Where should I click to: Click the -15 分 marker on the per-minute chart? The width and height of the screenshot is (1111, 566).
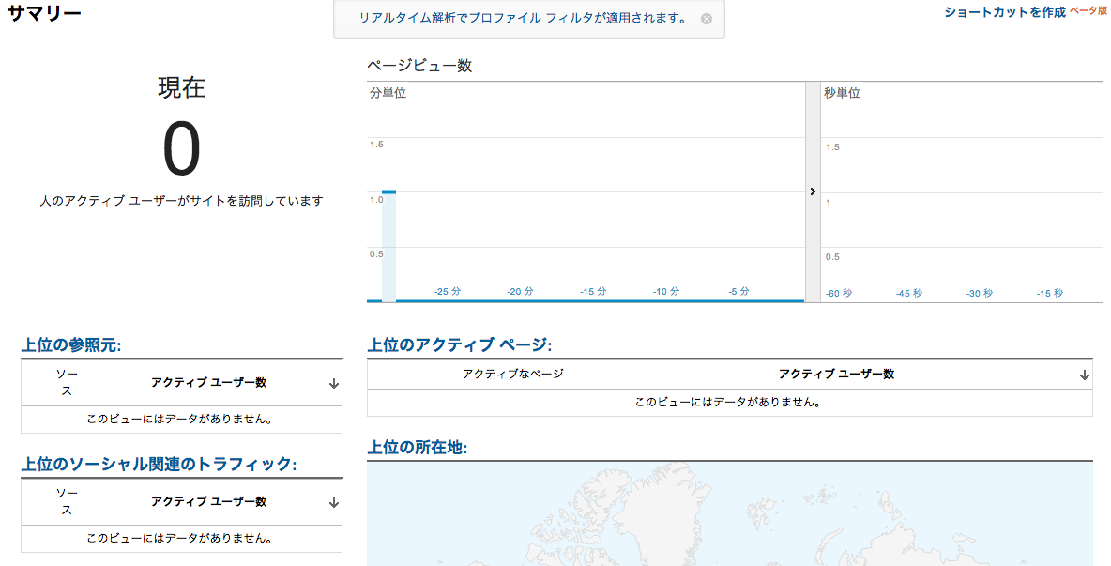(x=593, y=292)
